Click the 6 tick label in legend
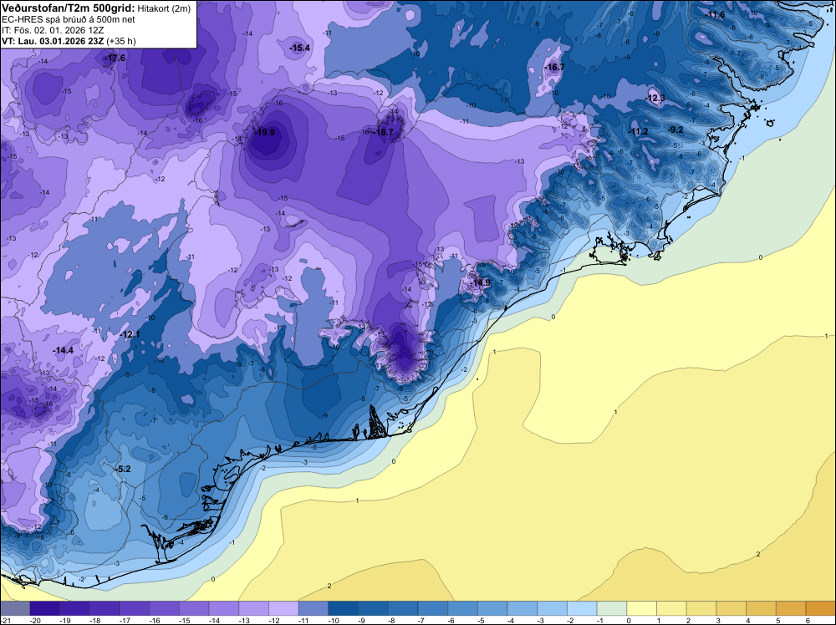 [808, 620]
